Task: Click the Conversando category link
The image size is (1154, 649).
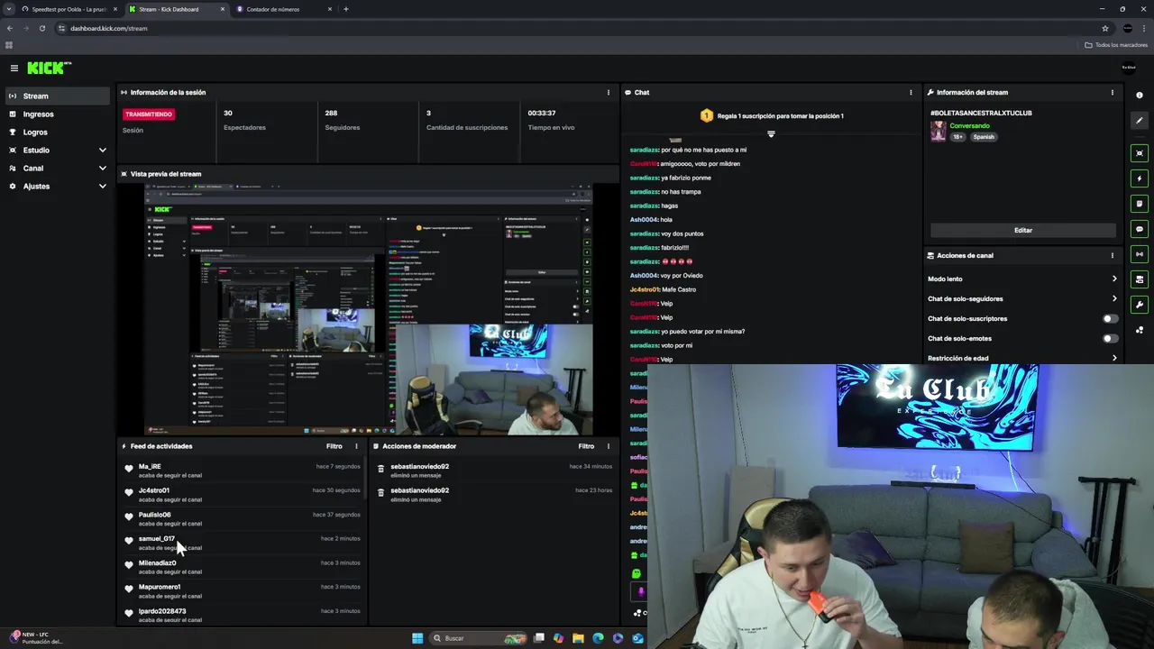Action: pos(969,125)
